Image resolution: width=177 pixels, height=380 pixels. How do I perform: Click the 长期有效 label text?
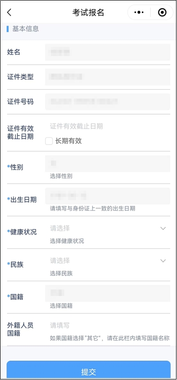tap(68, 141)
